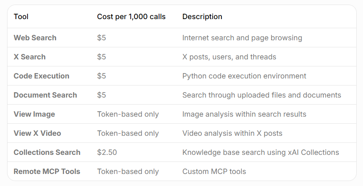This screenshot has height=186, width=363.
Task: Click 'Internet search and page browsing' description
Action: (242, 38)
